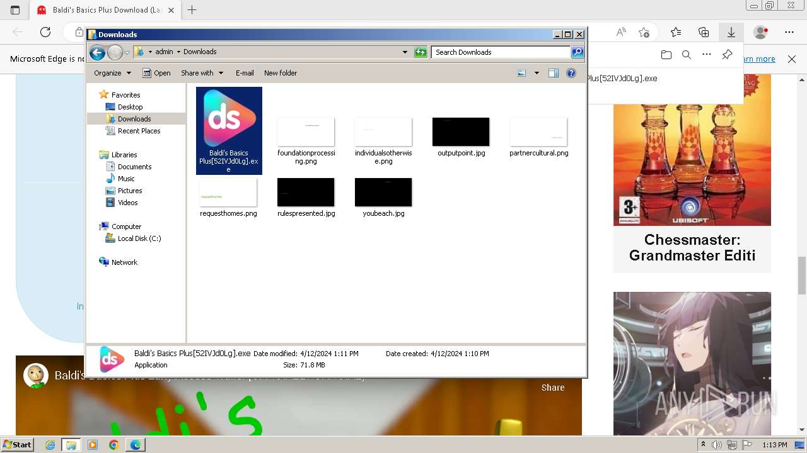Image resolution: width=807 pixels, height=453 pixels.
Task: Open Google Chrome from the taskbar
Action: click(x=113, y=445)
